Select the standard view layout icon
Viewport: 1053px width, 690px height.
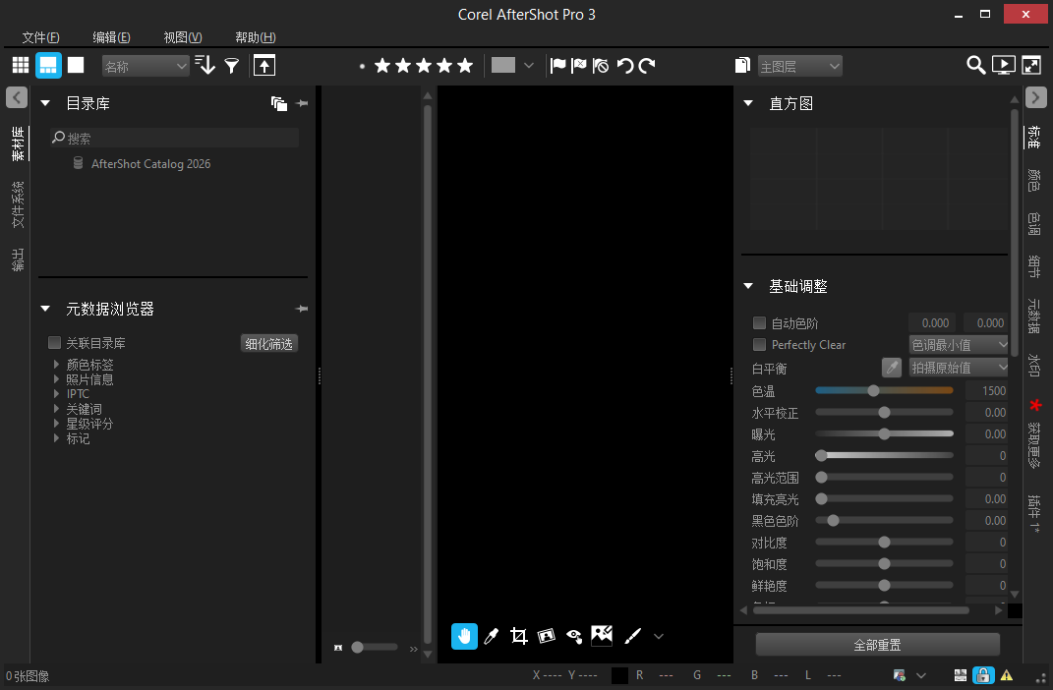click(x=48, y=65)
